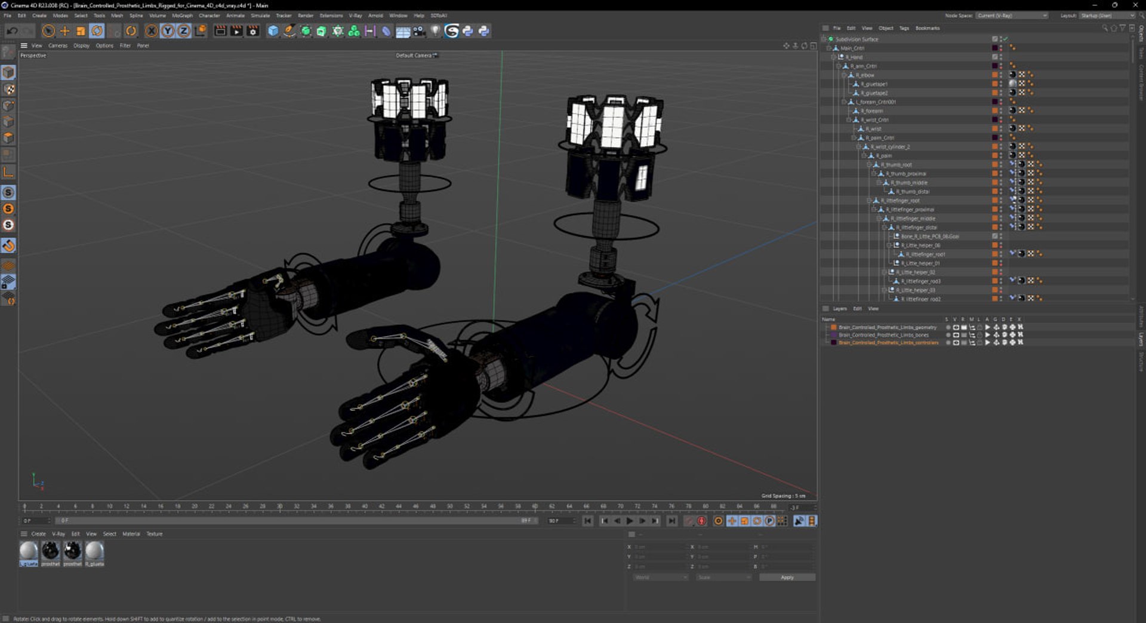This screenshot has height=623, width=1146.
Task: Add a Camera object
Action: point(419,31)
